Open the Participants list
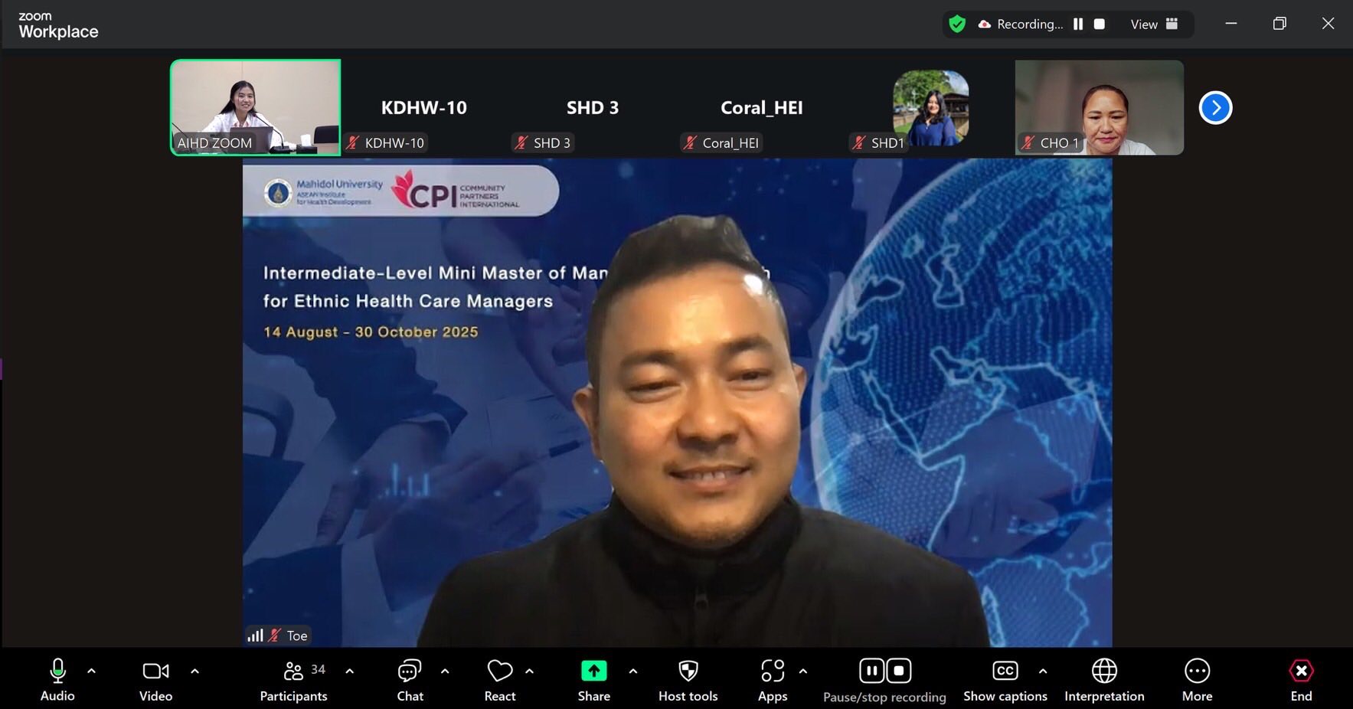 [293, 679]
